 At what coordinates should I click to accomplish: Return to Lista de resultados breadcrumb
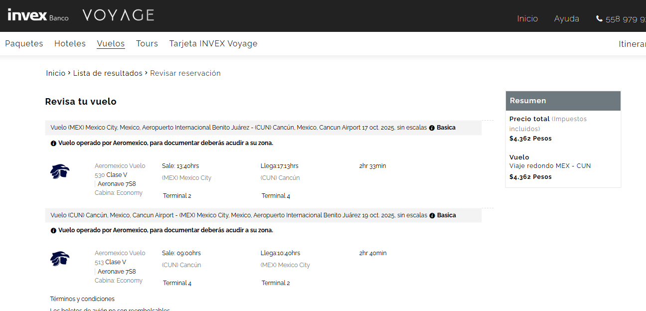click(x=108, y=73)
